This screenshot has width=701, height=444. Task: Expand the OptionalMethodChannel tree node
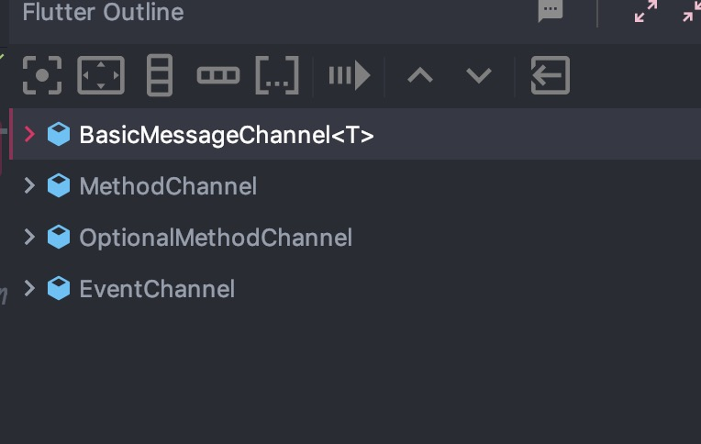click(29, 237)
